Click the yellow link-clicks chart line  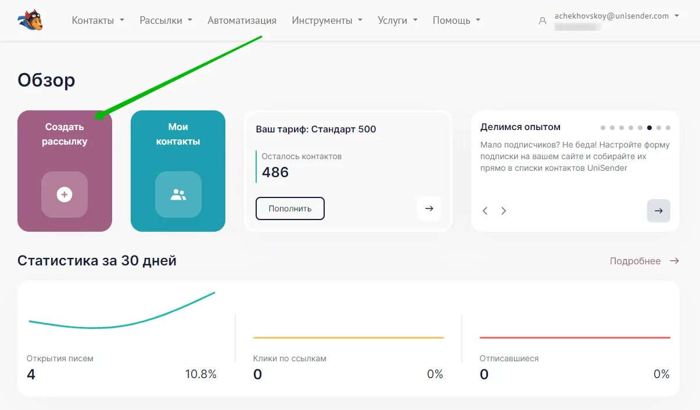coord(349,337)
